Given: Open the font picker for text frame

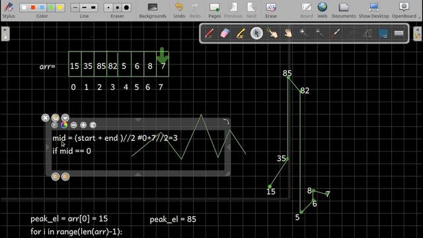Looking at the screenshot, I should 54,125.
